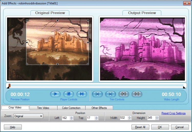The width and height of the screenshot is (192, 132).
Task: Switch to the Trim Video tab
Action: (x=43, y=108)
